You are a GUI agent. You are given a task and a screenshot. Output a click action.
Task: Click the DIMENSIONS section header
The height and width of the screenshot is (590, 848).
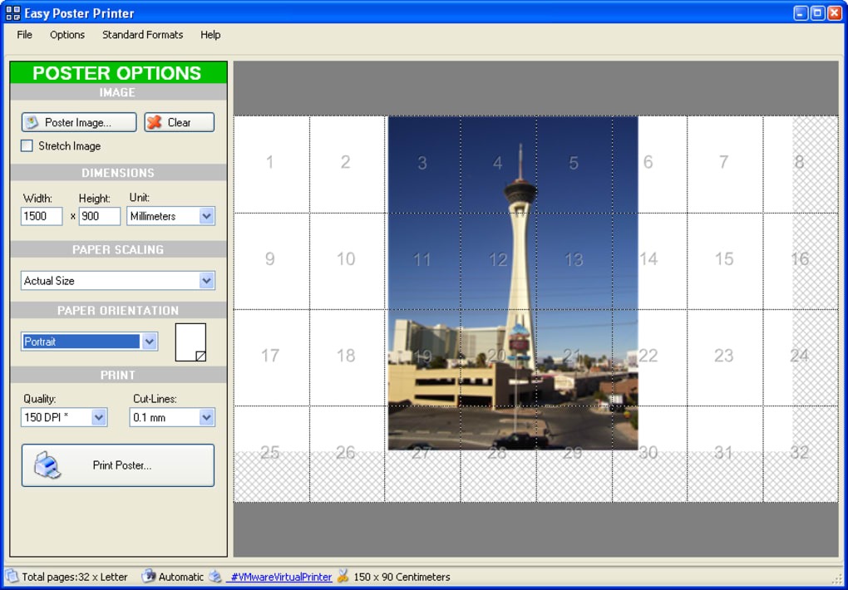coord(118,173)
